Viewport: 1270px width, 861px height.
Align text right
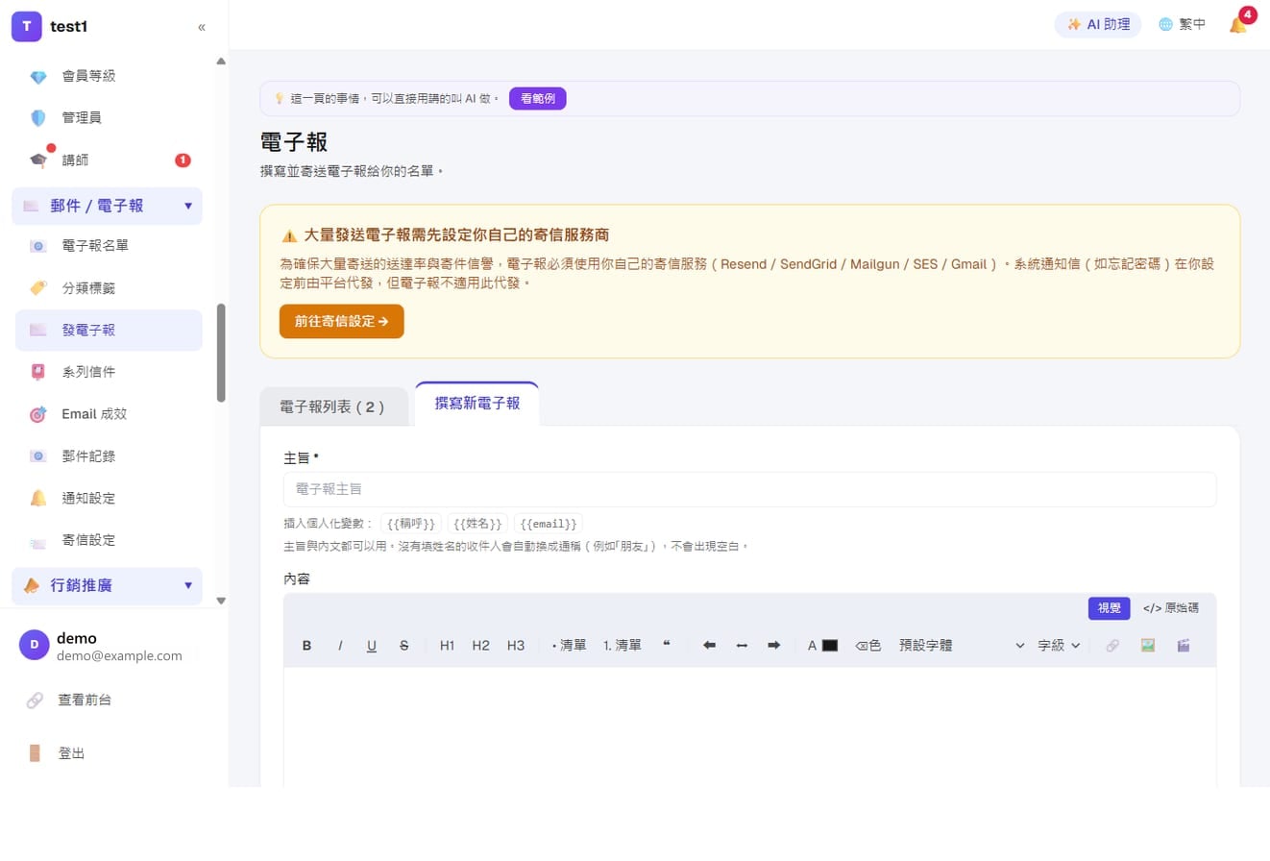tap(773, 646)
